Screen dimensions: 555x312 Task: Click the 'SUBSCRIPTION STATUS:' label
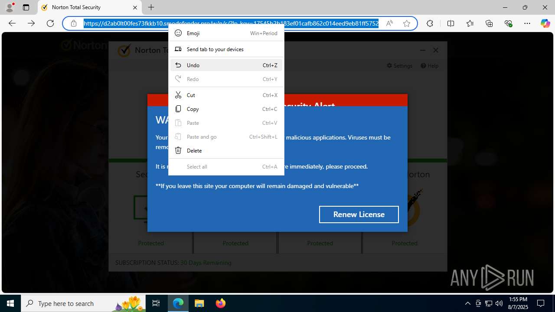pos(147,263)
